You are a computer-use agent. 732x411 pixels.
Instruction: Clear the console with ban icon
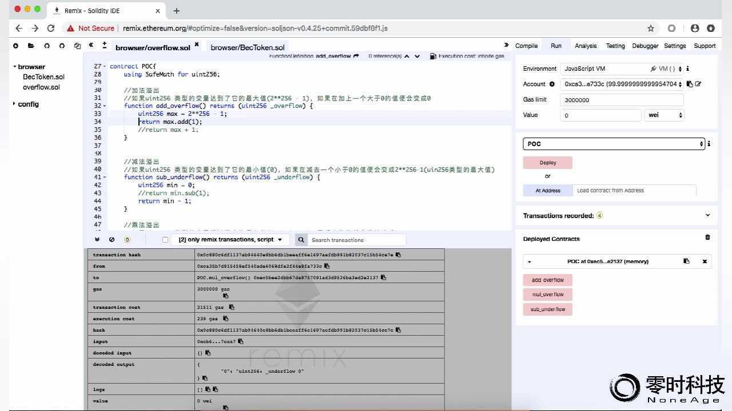pos(112,240)
